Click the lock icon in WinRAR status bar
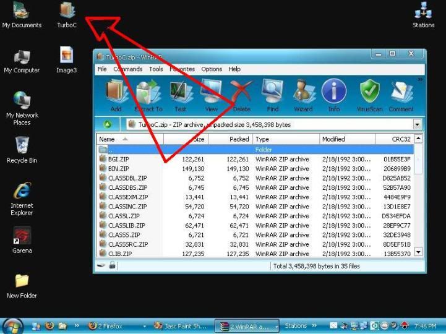This screenshot has height=334, width=446. coord(113,265)
